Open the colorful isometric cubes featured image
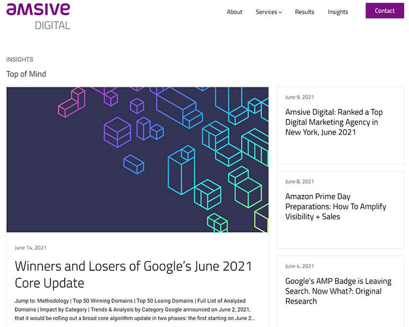 pos(137,159)
